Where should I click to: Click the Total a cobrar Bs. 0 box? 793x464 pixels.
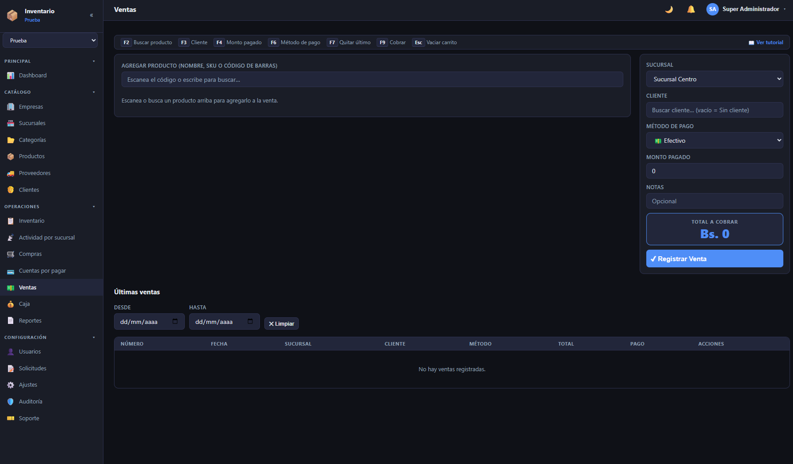coord(714,229)
